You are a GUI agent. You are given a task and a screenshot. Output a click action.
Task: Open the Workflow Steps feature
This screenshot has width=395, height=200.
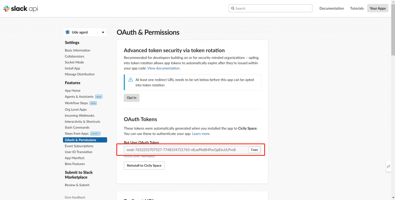[76, 103]
